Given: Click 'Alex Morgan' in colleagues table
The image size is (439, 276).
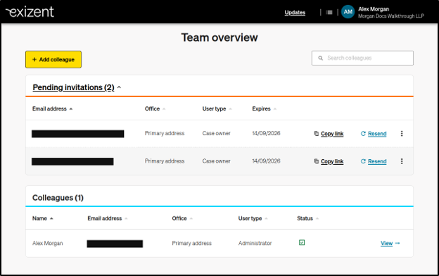Looking at the screenshot, I should (x=48, y=243).
